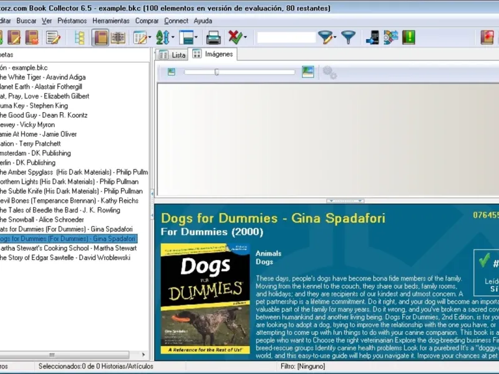The image size is (499, 374).
Task: Open the layout dropdown arrow
Action: 196,37
